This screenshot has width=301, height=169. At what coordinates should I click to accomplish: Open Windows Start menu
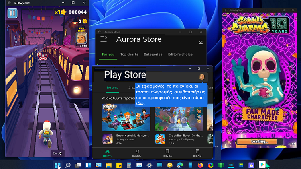[57, 165]
